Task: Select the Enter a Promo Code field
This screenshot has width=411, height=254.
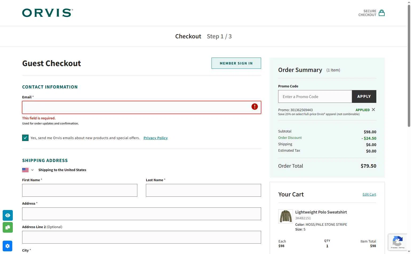Action: point(315,96)
